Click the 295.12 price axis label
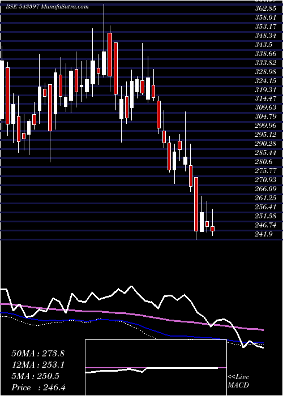283x396 pixels. point(265,135)
